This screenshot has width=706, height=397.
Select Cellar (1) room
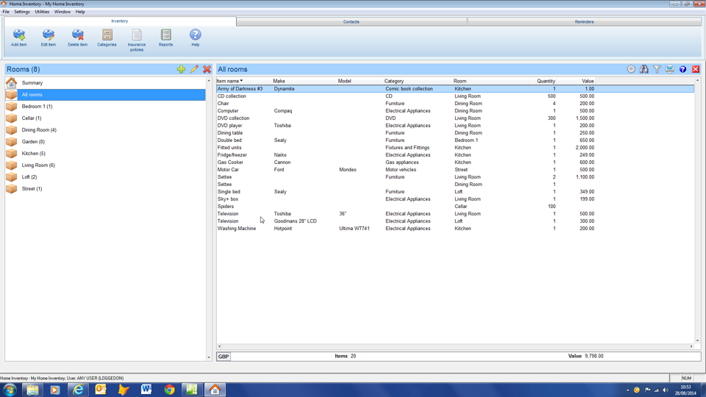(105, 118)
